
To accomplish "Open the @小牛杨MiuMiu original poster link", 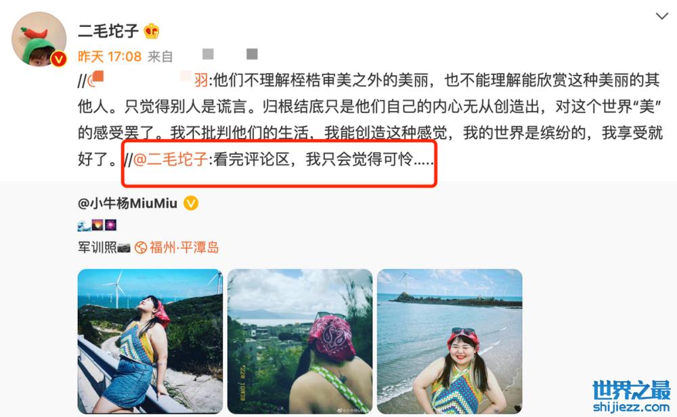I will click(127, 203).
